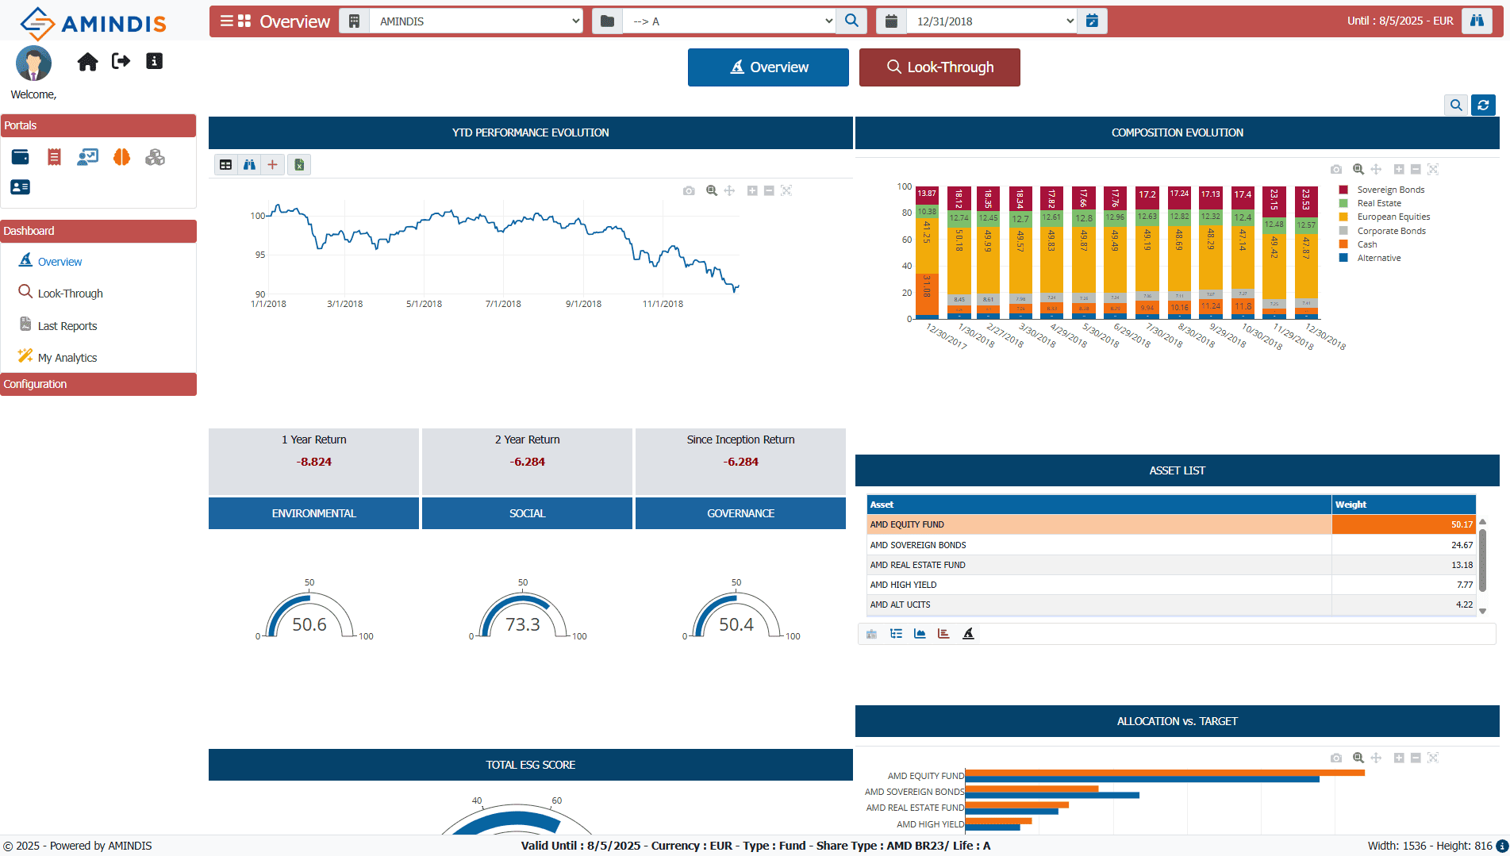Export YTD Performance to Excel
Viewport: 1510px width, 856px height.
tap(299, 164)
